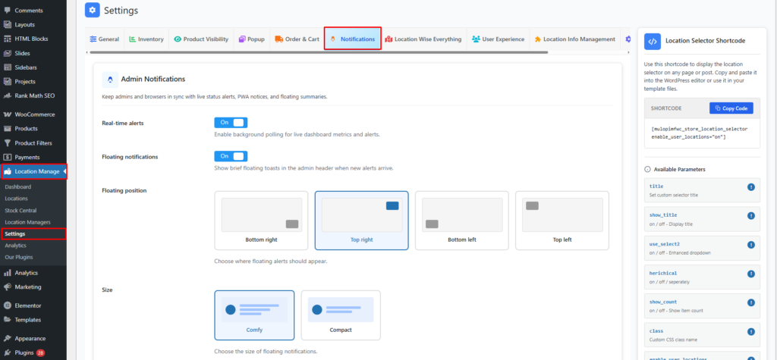Click the WooCommerce icon in sidebar
777x360 pixels.
pyautogui.click(x=7, y=114)
